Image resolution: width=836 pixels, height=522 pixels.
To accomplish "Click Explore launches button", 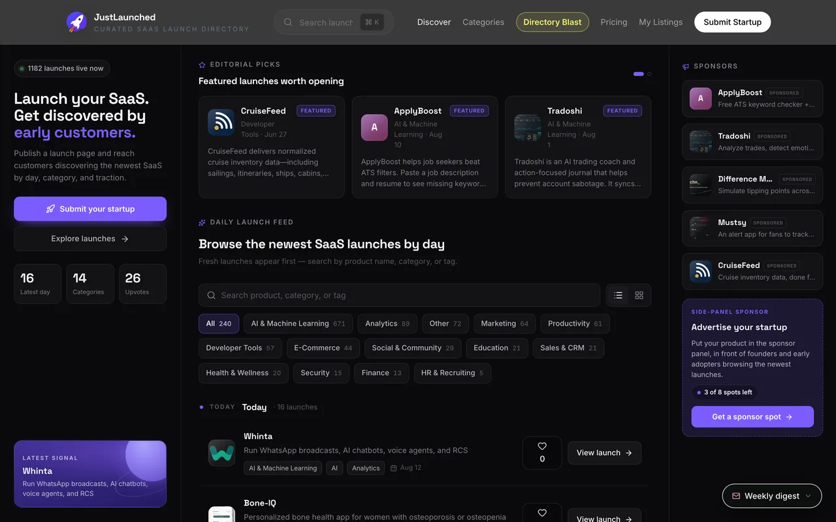I will pos(90,239).
